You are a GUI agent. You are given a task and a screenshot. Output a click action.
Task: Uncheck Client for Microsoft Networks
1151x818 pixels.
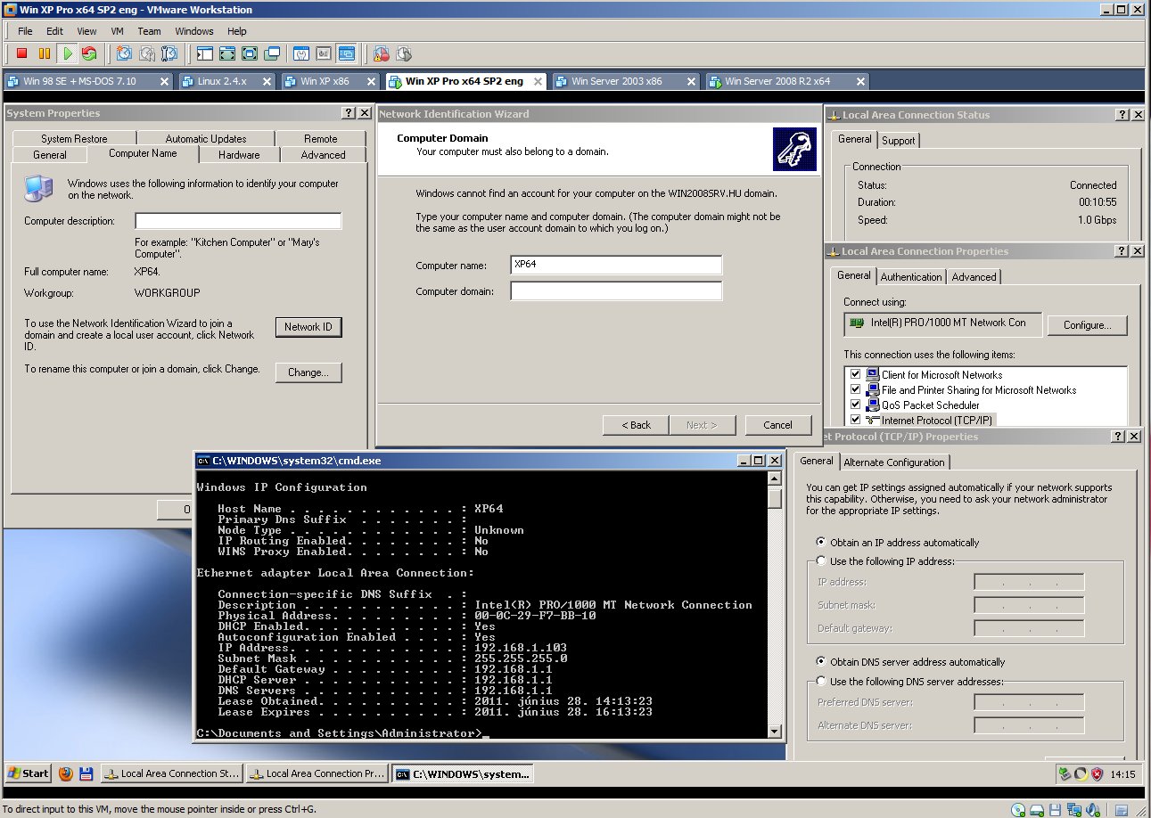point(856,375)
